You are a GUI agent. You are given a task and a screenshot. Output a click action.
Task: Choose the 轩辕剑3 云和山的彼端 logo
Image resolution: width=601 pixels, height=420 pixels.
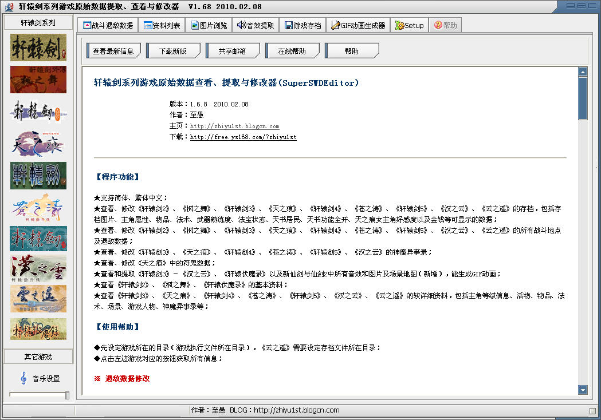[38, 112]
